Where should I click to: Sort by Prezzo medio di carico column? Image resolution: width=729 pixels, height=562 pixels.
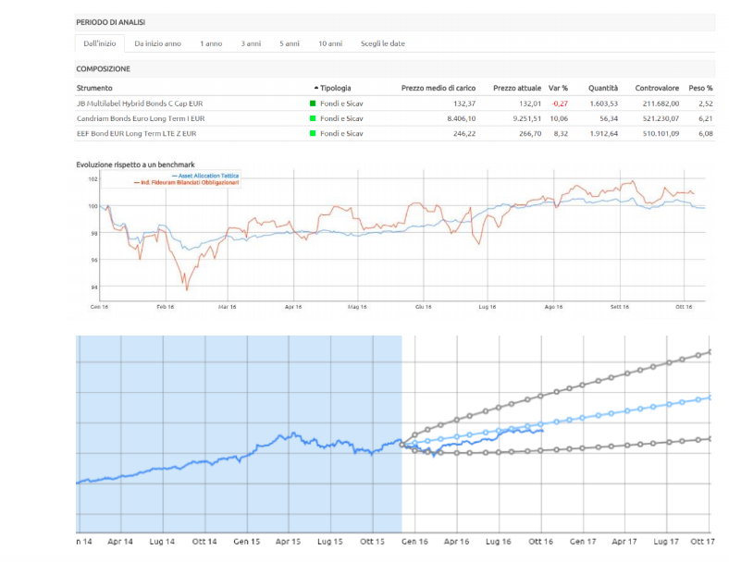[x=438, y=88]
